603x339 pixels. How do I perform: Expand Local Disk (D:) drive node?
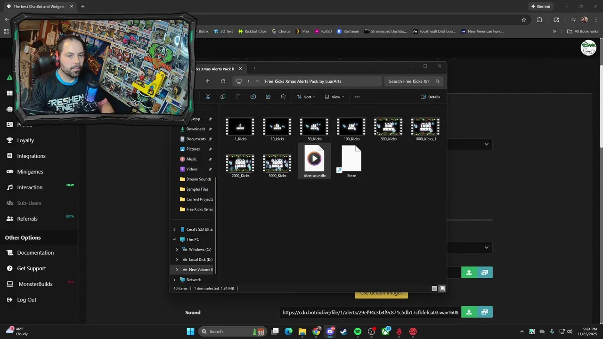pos(177,259)
